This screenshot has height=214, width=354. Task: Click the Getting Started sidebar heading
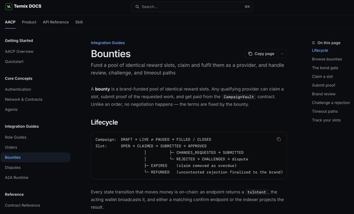(x=19, y=41)
